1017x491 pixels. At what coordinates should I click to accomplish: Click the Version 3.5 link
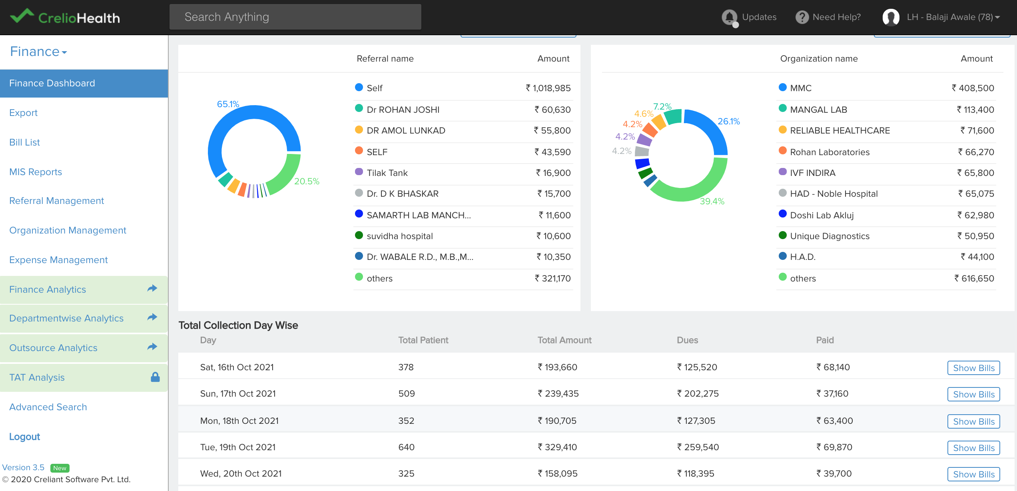[x=23, y=467]
